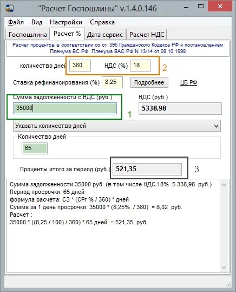Open the Справка menu
The height and width of the screenshot is (292, 236).
click(102, 22)
